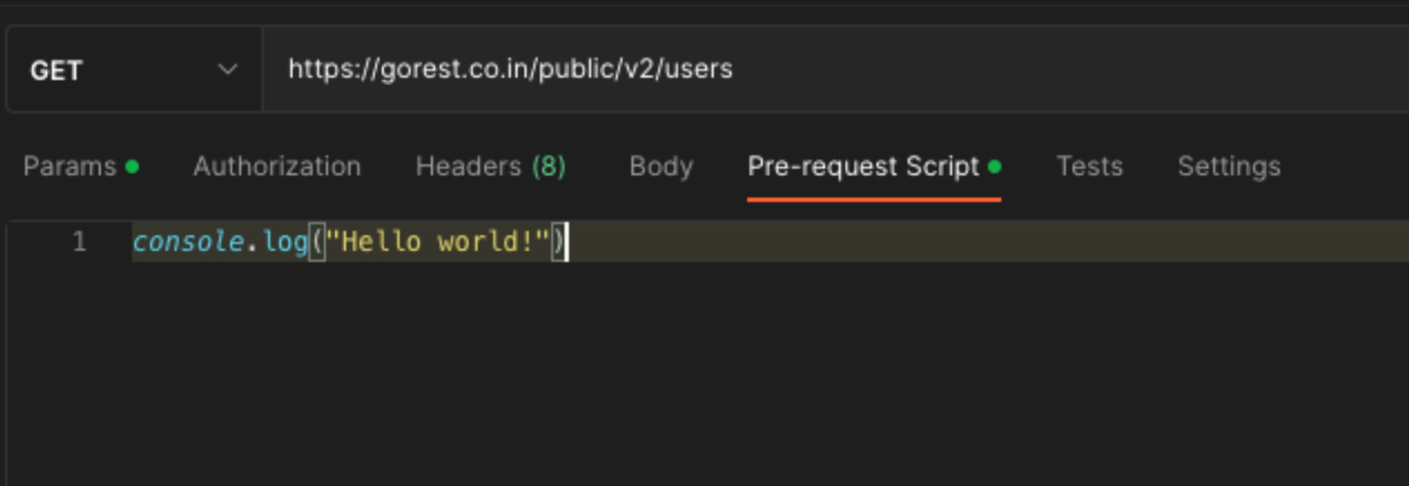
Task: Click the green (8) Headers count
Action: pos(549,167)
